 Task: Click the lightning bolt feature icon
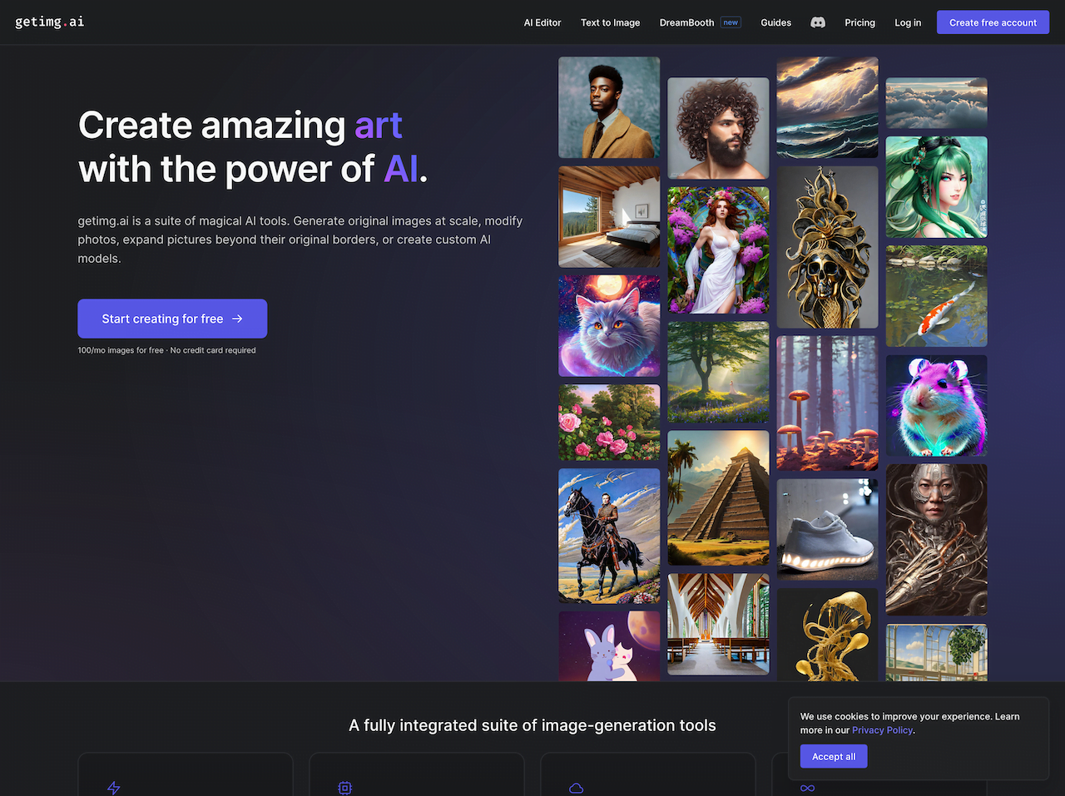(x=114, y=788)
